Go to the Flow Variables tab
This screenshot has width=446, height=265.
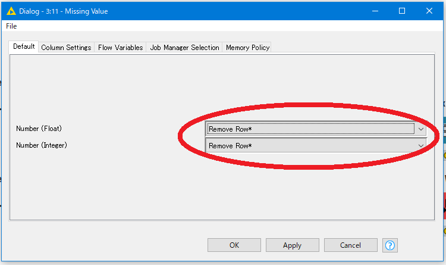(120, 48)
